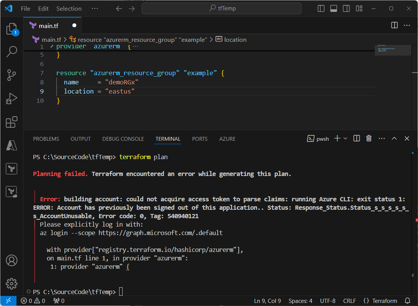Image resolution: width=418 pixels, height=306 pixels.
Task: Change indentation via Spaces: 4
Action: pyautogui.click(x=300, y=301)
